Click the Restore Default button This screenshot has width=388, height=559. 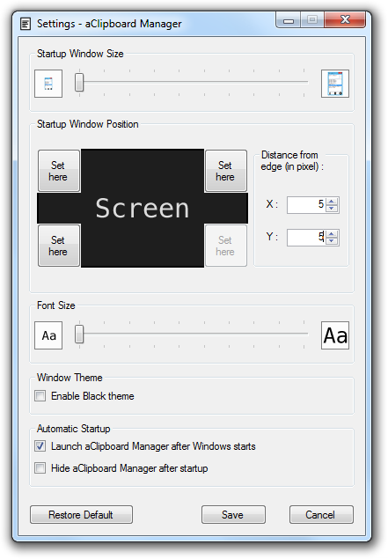pos(81,514)
